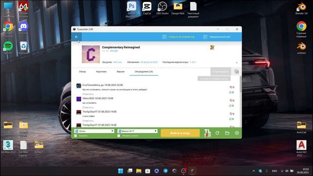Toggle the update client checkbox
The width and height of the screenshot is (313, 176).
click(119, 136)
